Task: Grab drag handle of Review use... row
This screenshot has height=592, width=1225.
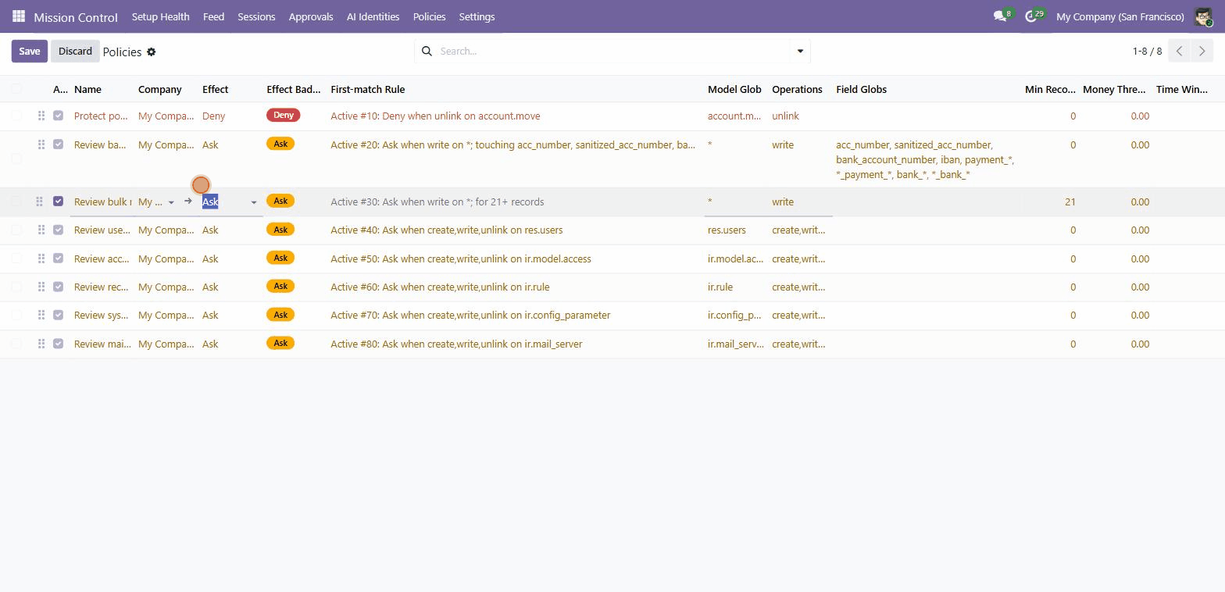Action: (x=41, y=230)
